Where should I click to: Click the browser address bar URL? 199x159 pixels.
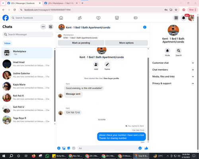click(x=47, y=10)
